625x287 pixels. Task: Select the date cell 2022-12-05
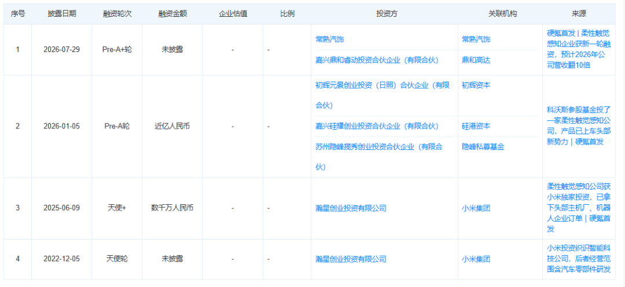click(62, 259)
